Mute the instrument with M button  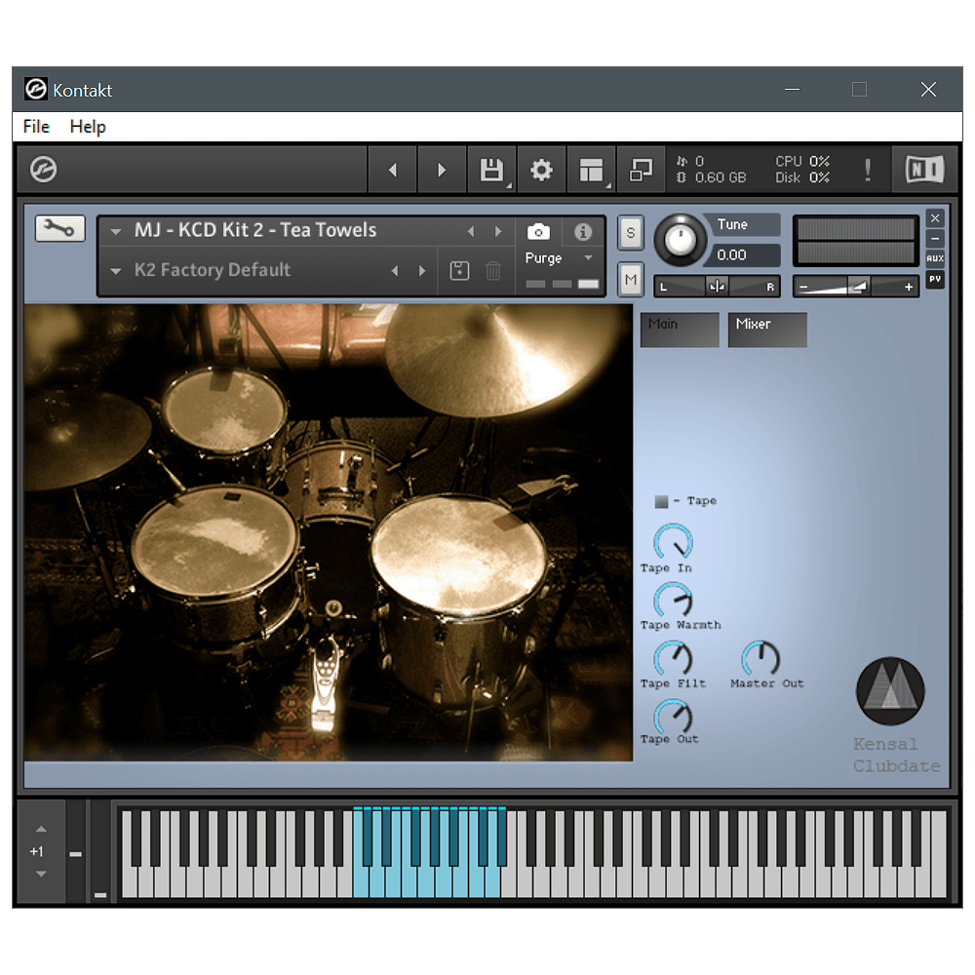(631, 280)
